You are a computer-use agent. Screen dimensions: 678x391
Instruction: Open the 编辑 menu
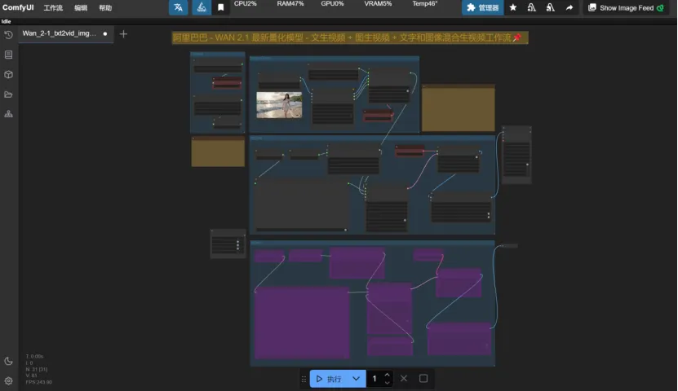click(x=81, y=8)
